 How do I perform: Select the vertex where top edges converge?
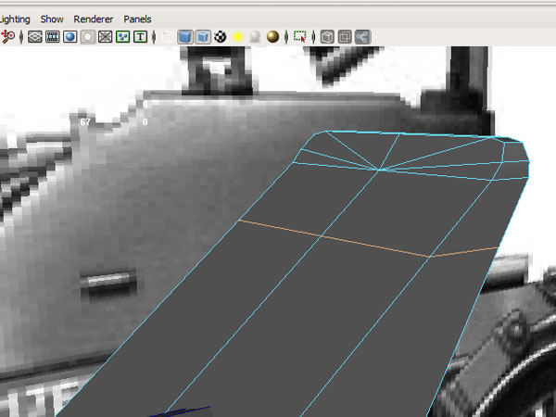click(x=380, y=170)
